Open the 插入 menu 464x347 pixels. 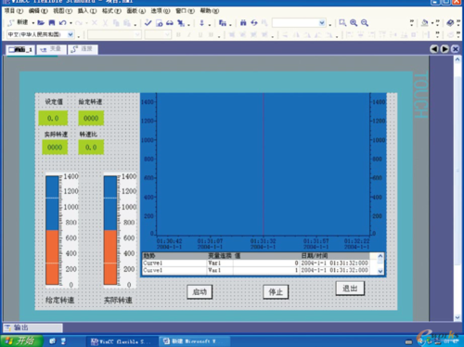click(x=86, y=11)
